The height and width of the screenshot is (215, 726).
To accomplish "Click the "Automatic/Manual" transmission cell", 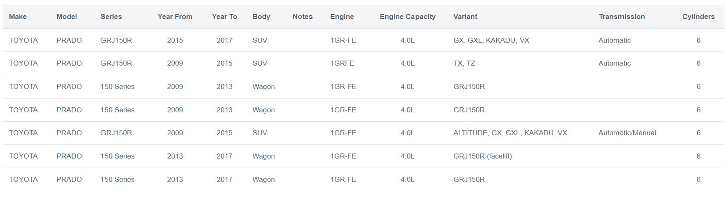I will 627,133.
